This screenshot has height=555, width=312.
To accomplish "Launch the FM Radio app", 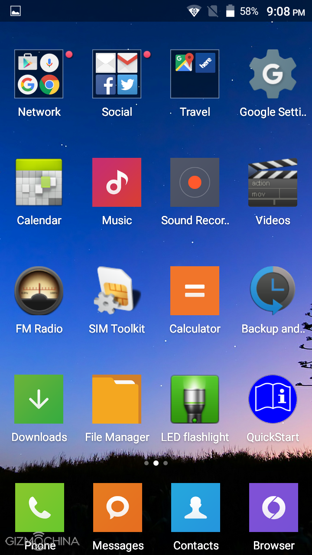I will pyautogui.click(x=39, y=291).
